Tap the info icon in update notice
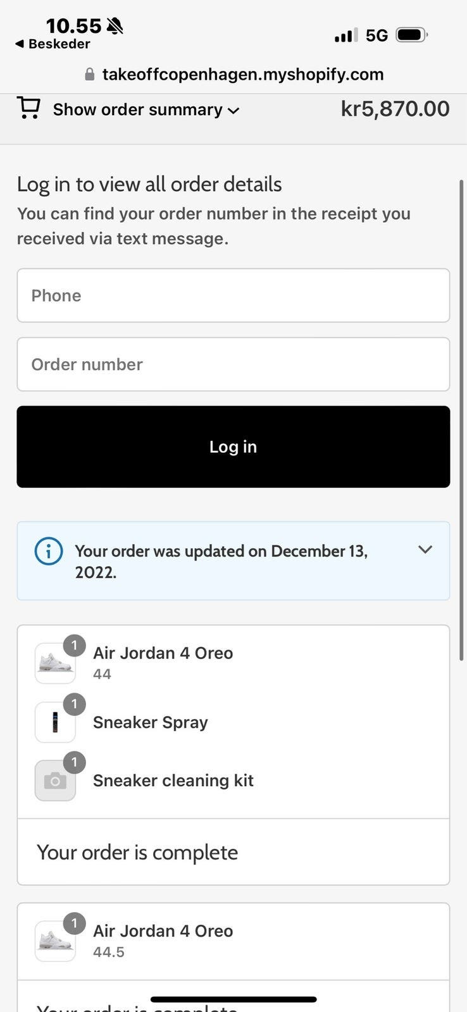The width and height of the screenshot is (467, 1012). pos(49,551)
